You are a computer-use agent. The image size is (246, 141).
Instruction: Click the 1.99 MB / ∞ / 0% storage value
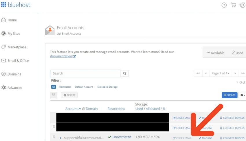(148, 137)
